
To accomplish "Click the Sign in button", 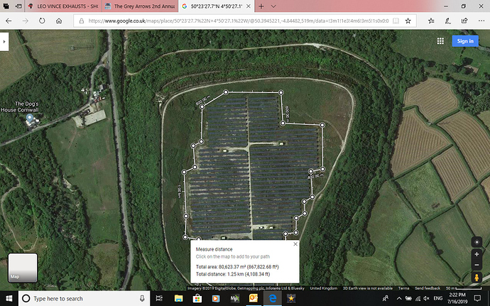I will pyautogui.click(x=465, y=41).
